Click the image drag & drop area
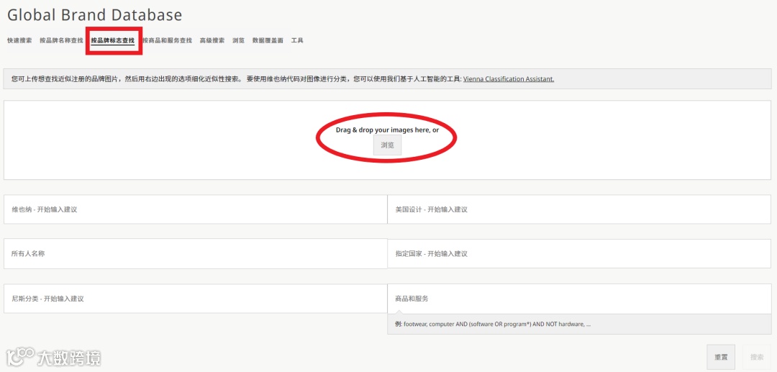This screenshot has height=372, width=777. click(x=388, y=140)
